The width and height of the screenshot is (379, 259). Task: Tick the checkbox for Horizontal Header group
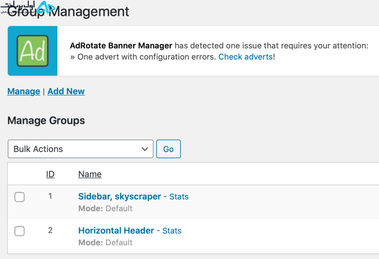coord(19,231)
